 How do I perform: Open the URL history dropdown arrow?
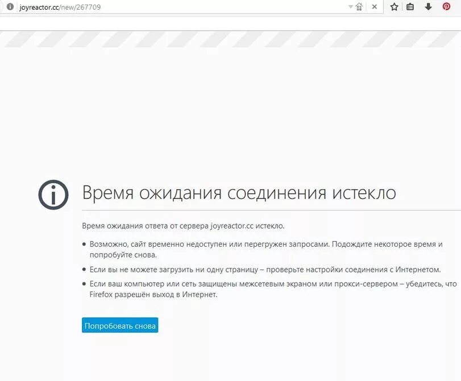pyautogui.click(x=351, y=7)
